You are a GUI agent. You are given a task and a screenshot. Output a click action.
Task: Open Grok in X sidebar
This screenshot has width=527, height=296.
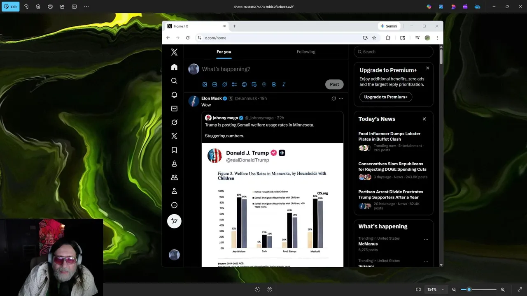pyautogui.click(x=174, y=122)
